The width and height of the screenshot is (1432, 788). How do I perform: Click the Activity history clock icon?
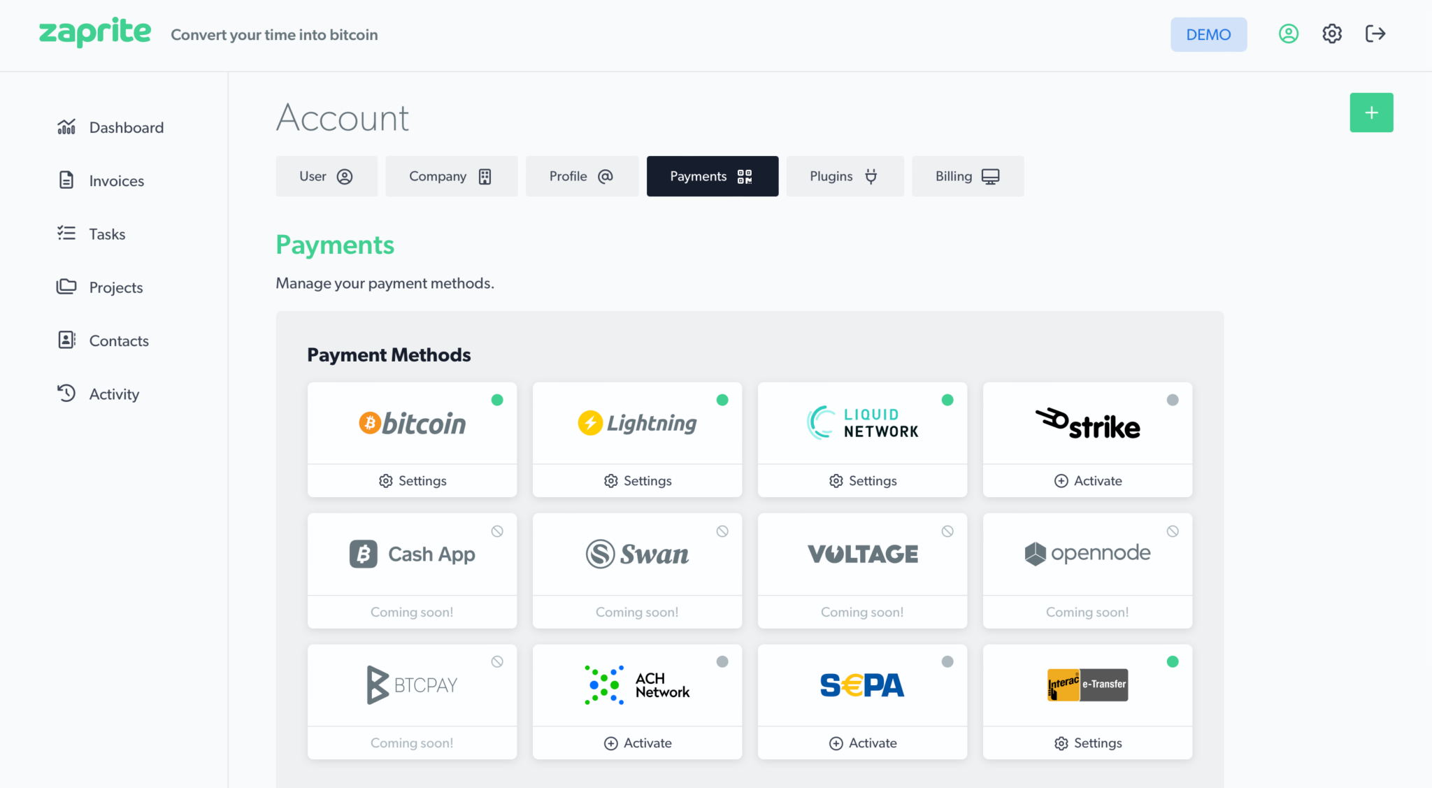pos(66,394)
